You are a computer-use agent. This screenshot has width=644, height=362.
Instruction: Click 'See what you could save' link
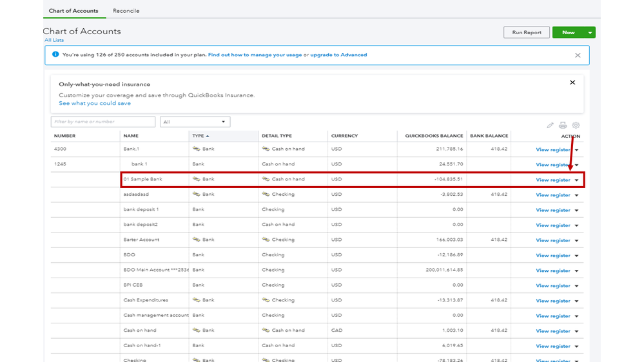click(x=95, y=103)
